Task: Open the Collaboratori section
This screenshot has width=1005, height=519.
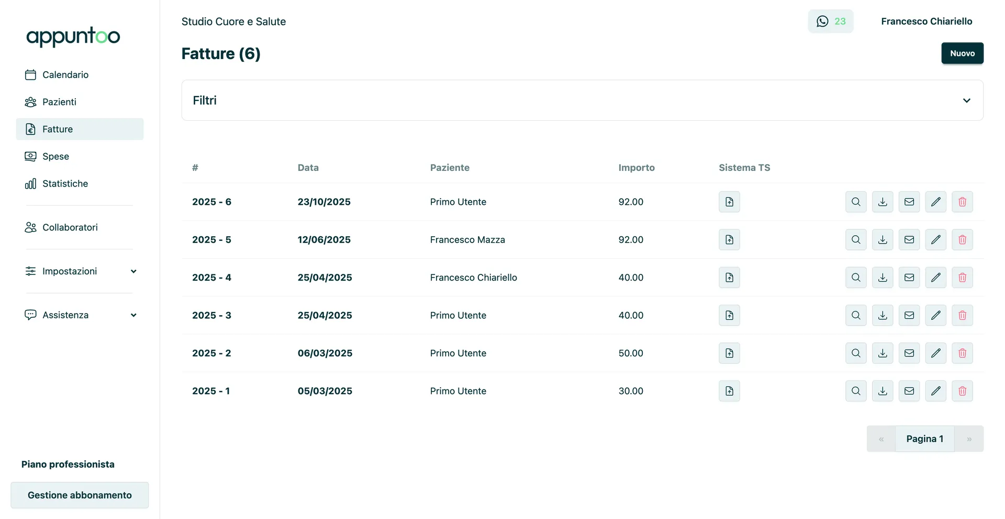Action: tap(70, 227)
